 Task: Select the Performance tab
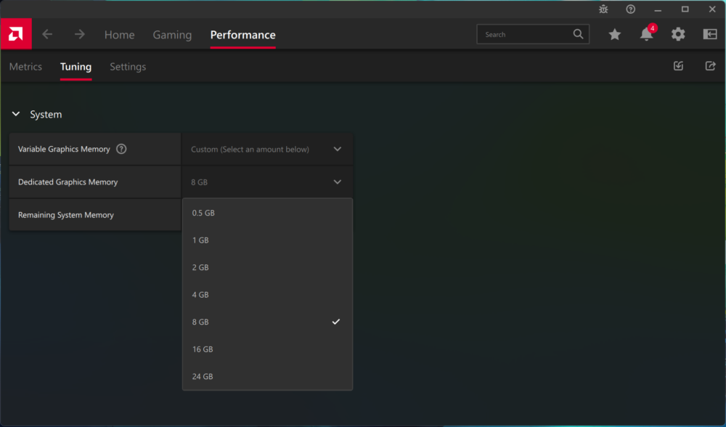coord(242,35)
